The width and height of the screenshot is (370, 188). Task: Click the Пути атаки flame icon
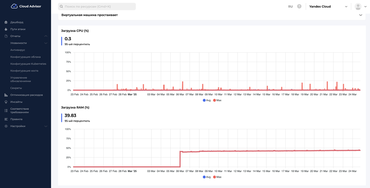pyautogui.click(x=6, y=29)
